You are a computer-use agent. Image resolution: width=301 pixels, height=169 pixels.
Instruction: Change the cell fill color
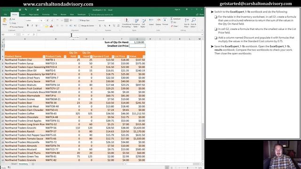click(46, 26)
